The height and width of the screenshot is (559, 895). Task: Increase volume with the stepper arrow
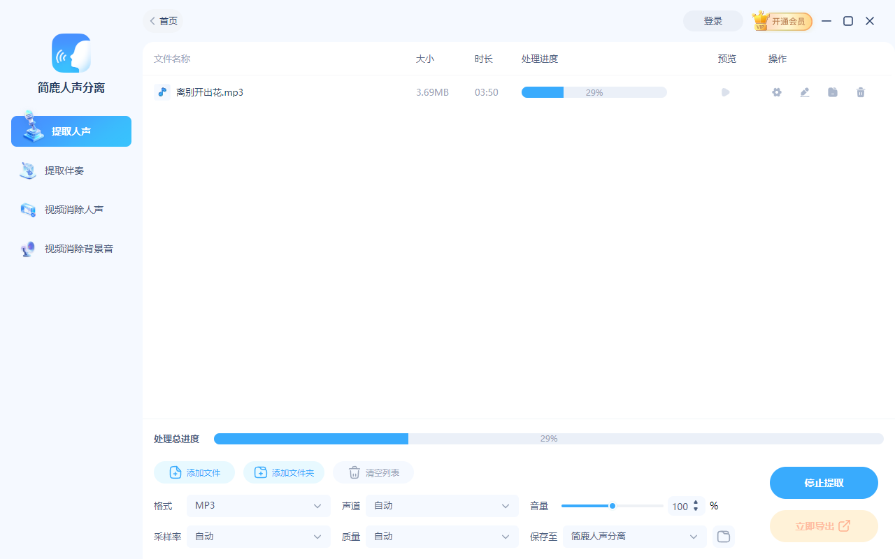[696, 502]
